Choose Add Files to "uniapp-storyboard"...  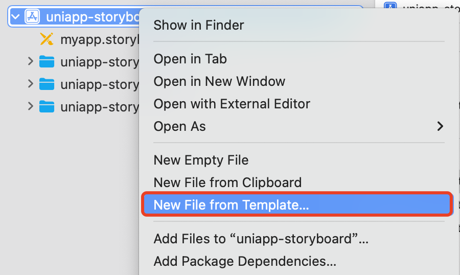click(261, 239)
